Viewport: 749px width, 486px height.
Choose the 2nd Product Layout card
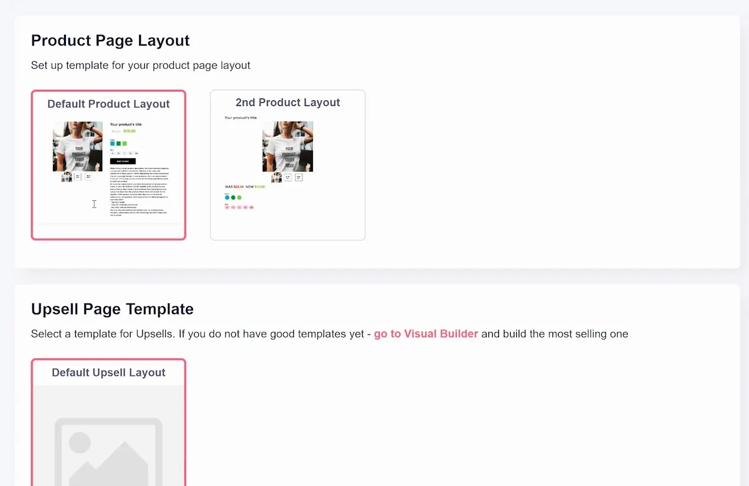tap(288, 165)
